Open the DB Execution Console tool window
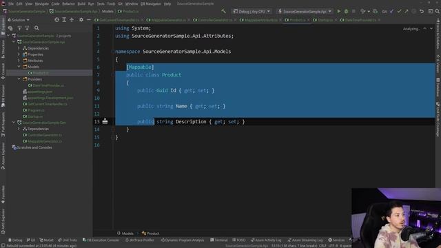441x248 pixels. (101, 240)
